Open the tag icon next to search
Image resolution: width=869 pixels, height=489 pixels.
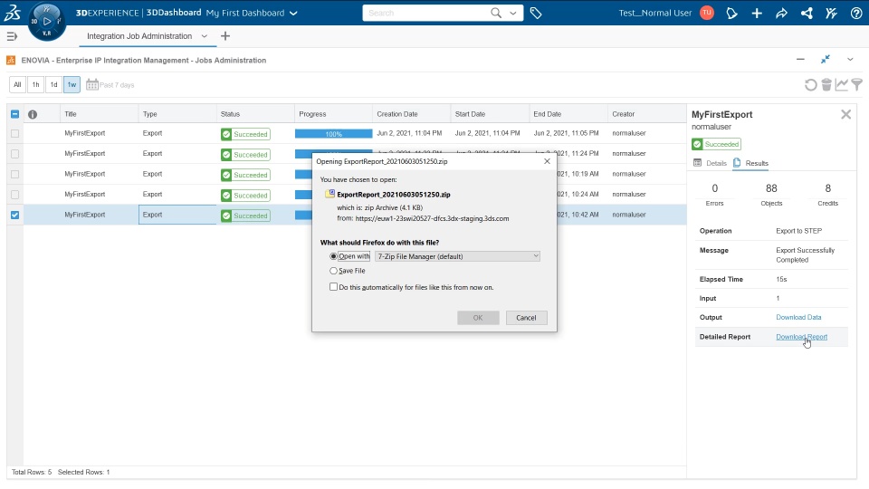click(535, 13)
